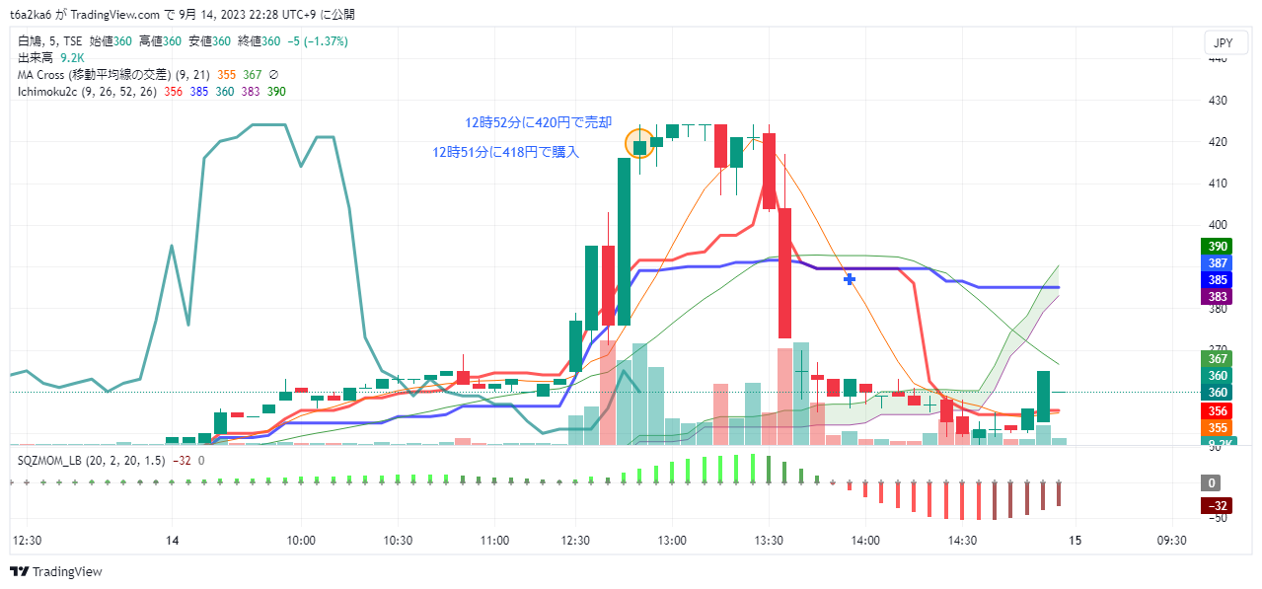Click the sell annotation text mentioning 420円
Viewport: 1262px width, 589px height.
pos(538,123)
